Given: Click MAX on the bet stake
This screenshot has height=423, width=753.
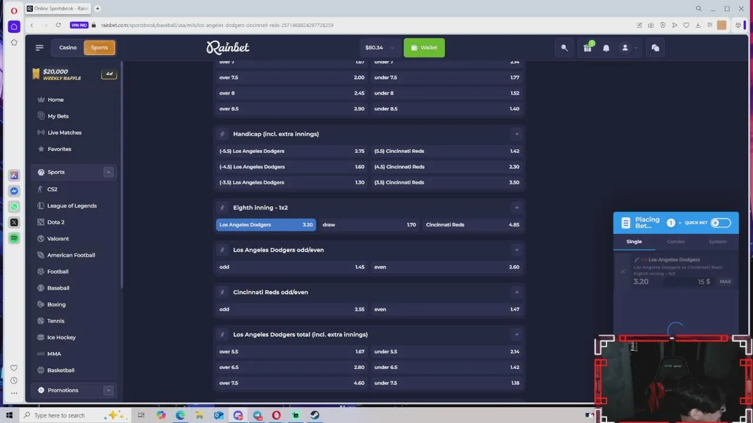Looking at the screenshot, I should (x=725, y=281).
